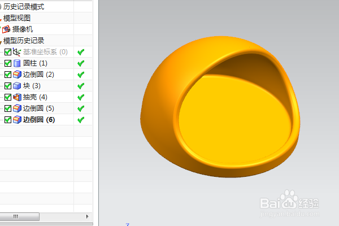The image size is (339, 226).
Task: Click status checkmark for 抽壳 (4)
Action: tap(81, 97)
